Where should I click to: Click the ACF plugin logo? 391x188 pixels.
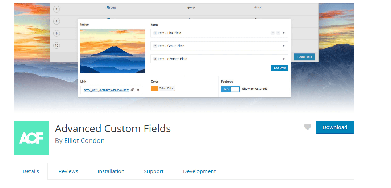tap(31, 138)
